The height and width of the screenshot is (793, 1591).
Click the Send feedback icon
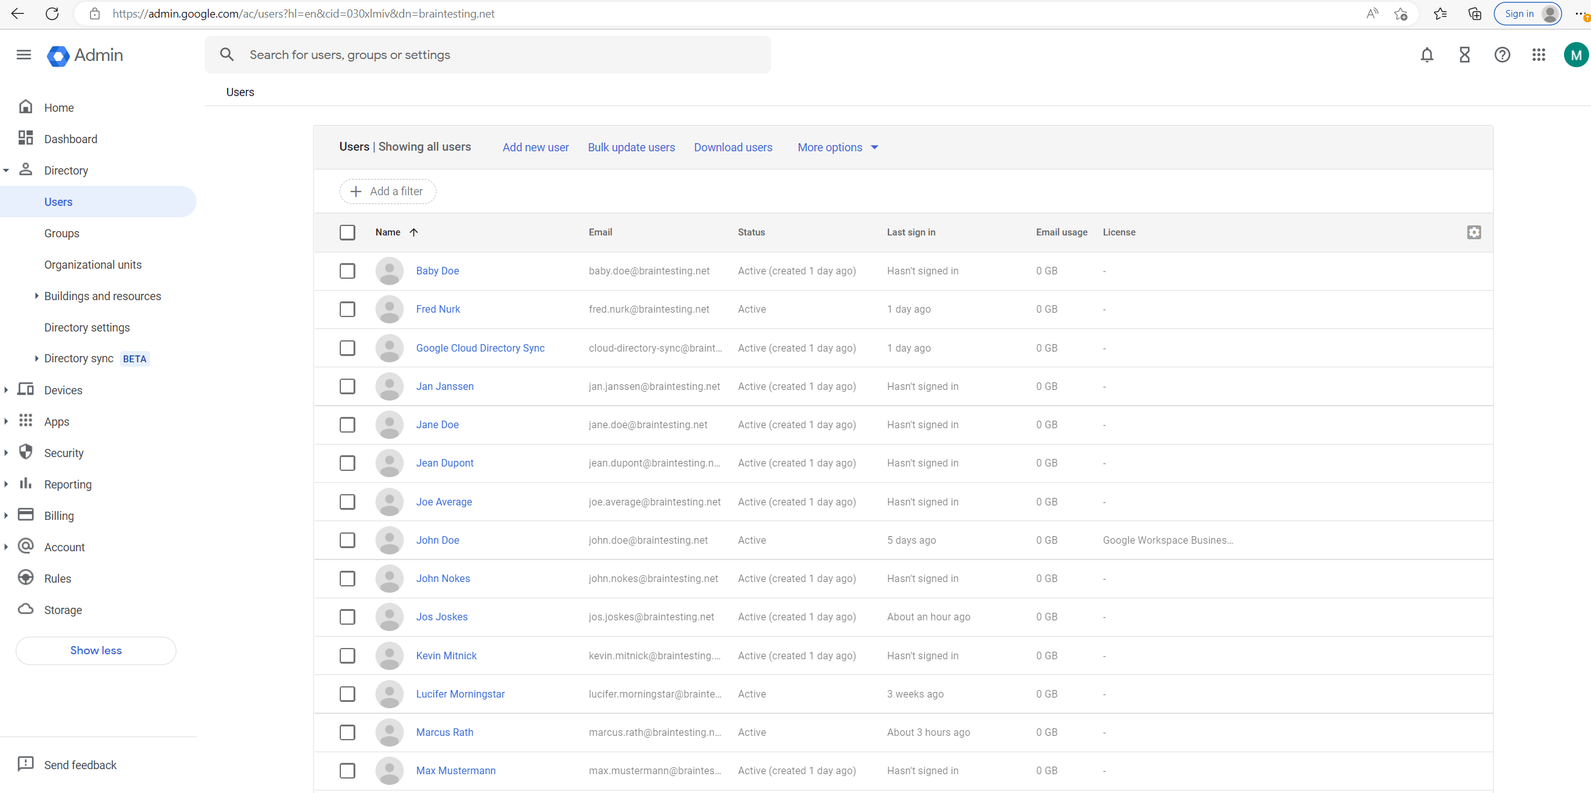click(x=26, y=764)
